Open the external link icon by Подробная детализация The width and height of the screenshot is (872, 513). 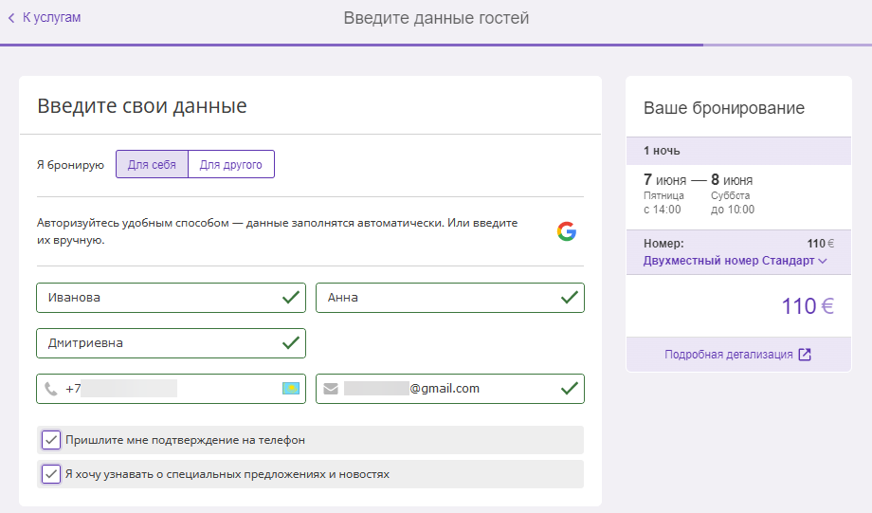tap(805, 355)
